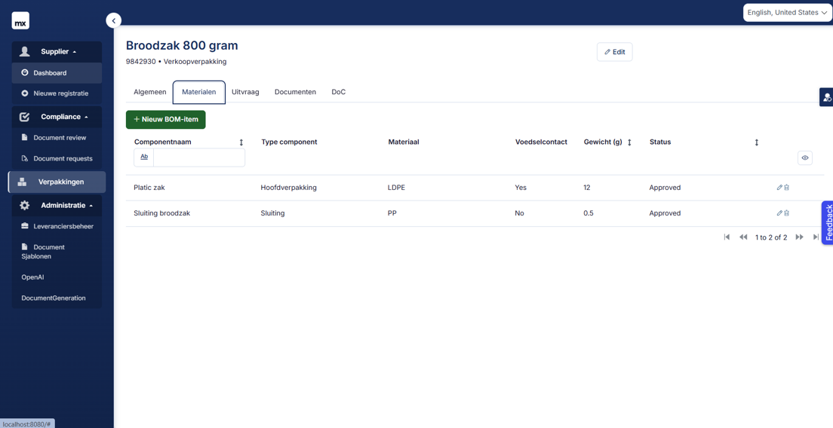
Task: Click the Materiaal column header
Action: pos(404,142)
